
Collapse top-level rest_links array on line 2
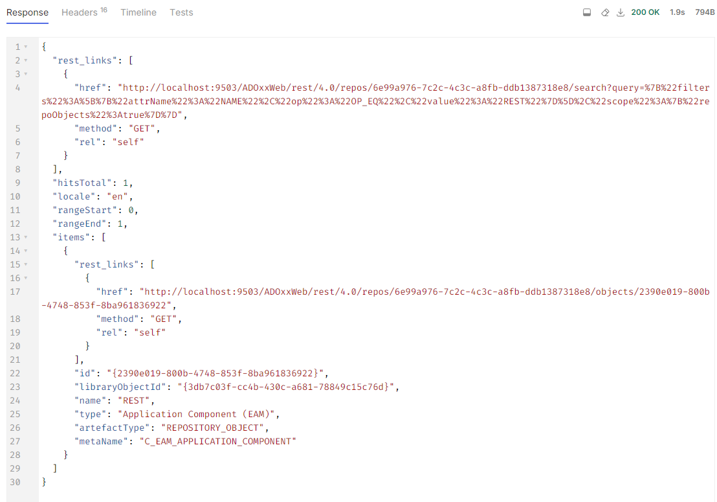pyautogui.click(x=26, y=60)
